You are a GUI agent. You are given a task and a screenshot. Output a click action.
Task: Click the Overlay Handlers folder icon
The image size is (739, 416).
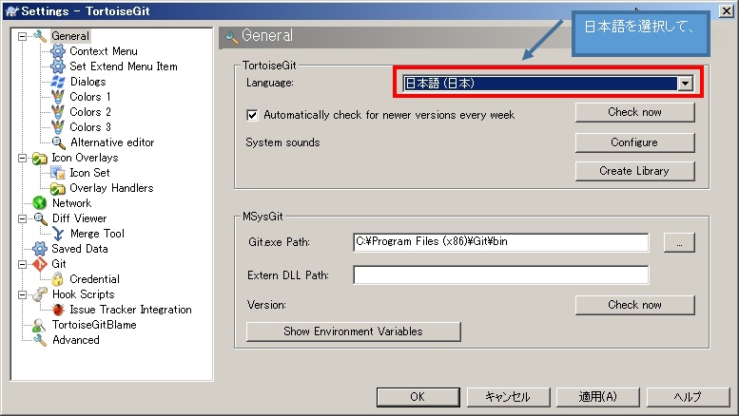58,188
